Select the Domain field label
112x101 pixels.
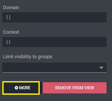(11, 8)
